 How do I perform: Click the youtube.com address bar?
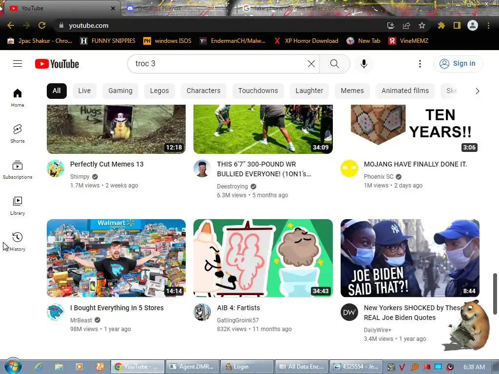click(x=220, y=25)
